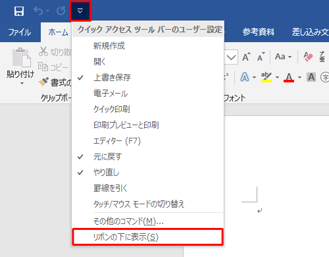The image size is (329, 257).
Task: Apply the yellow text highlight color
Action: [266, 77]
